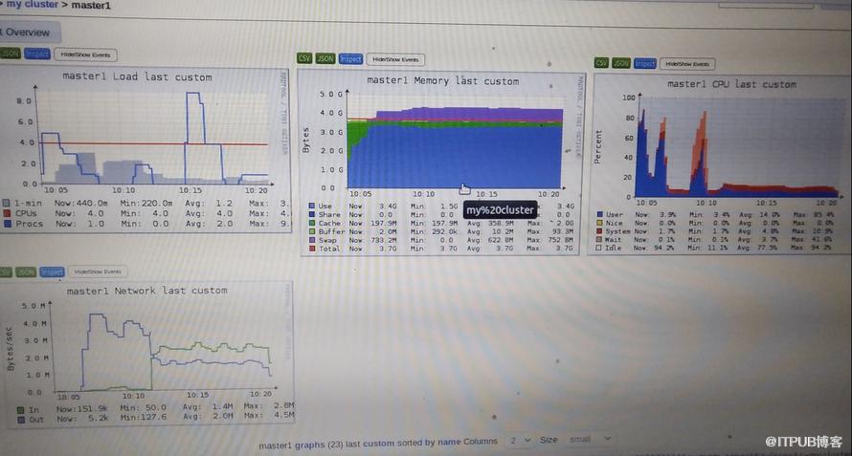
Task: Click the purple Swap legend swatch
Action: point(312,240)
